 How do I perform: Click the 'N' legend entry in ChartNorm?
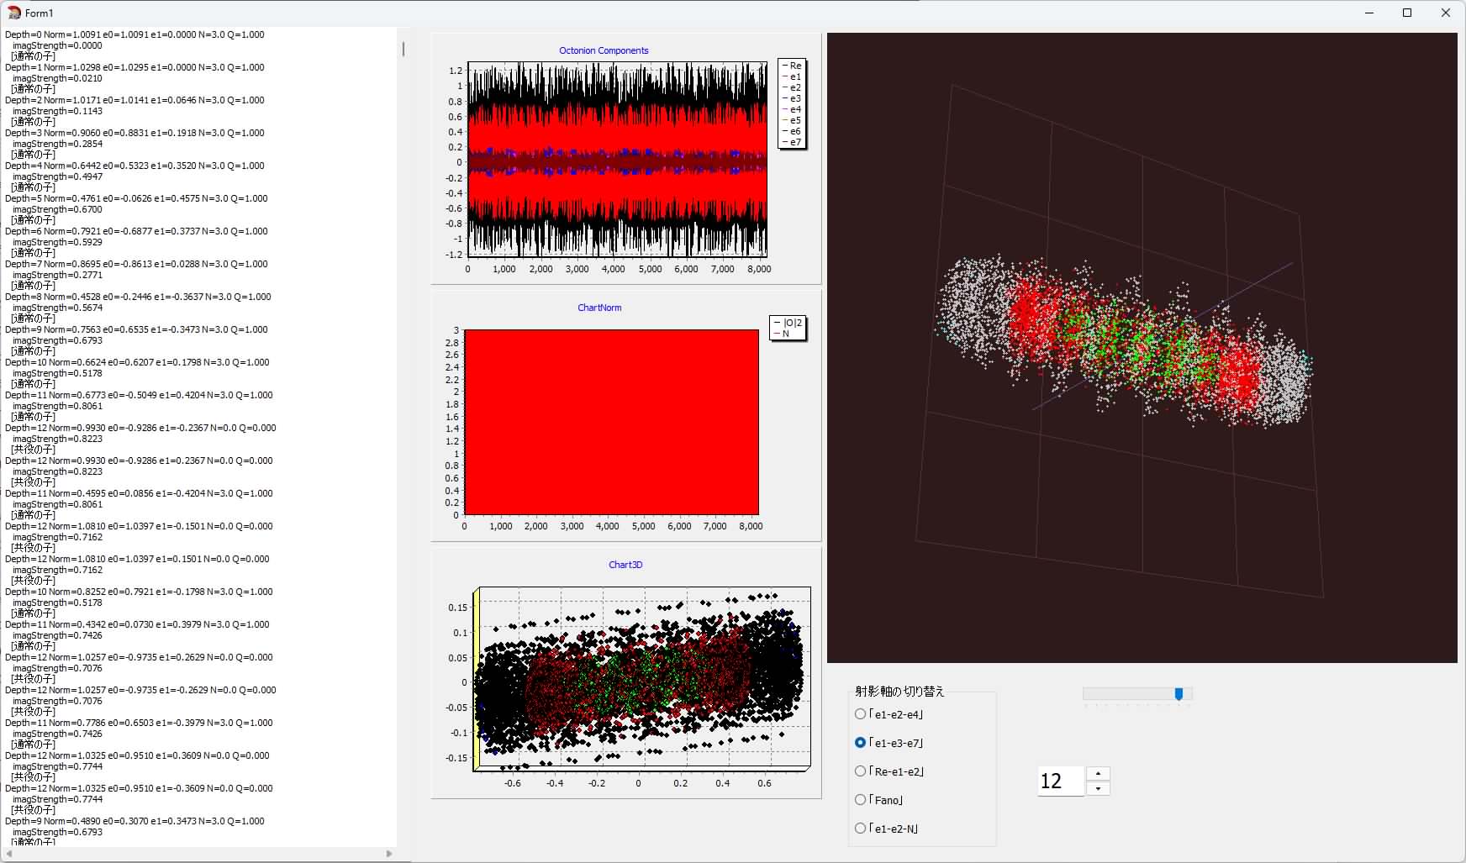point(783,334)
